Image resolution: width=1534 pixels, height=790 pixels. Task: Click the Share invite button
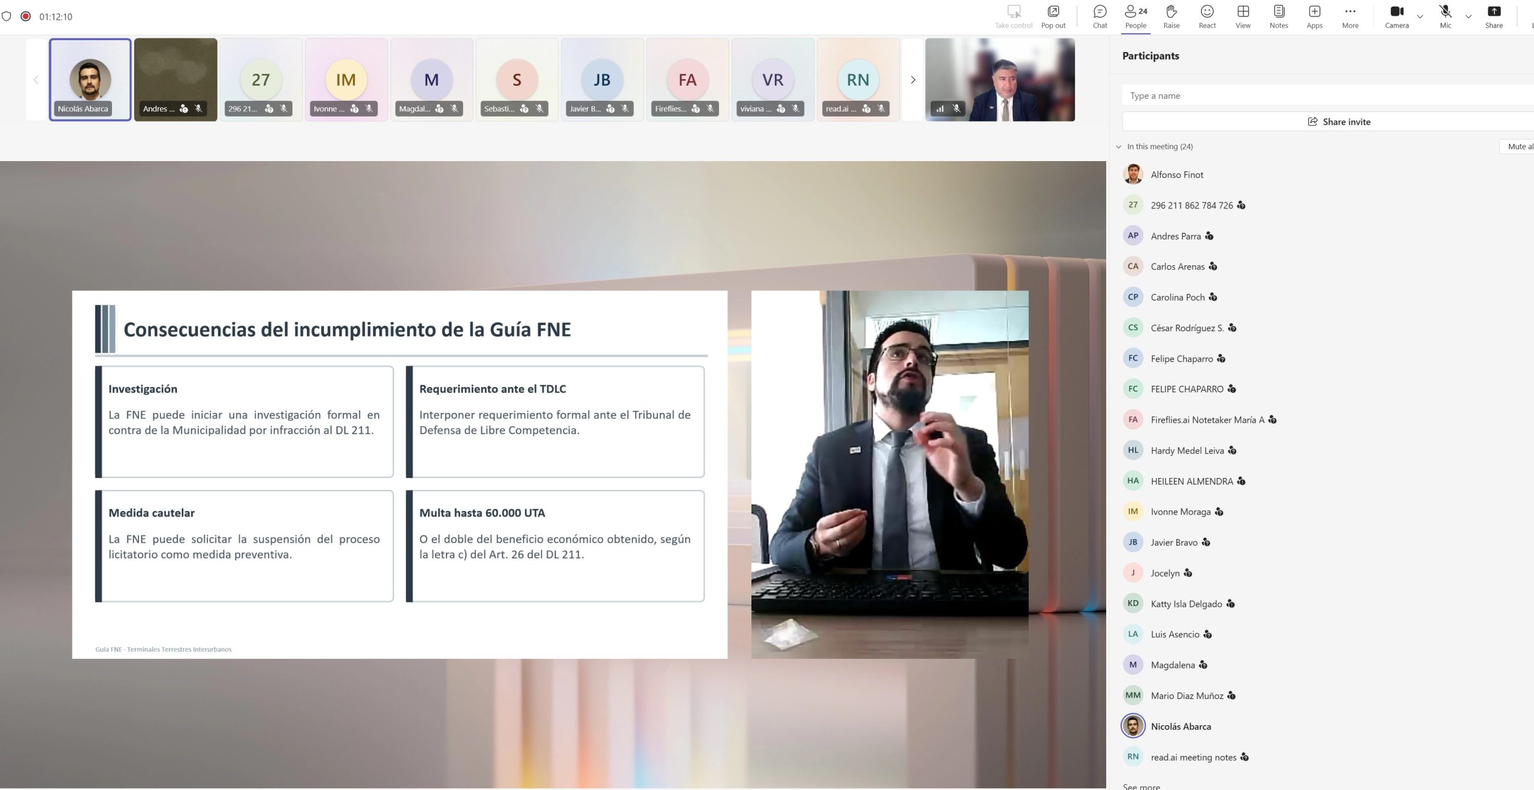point(1339,122)
